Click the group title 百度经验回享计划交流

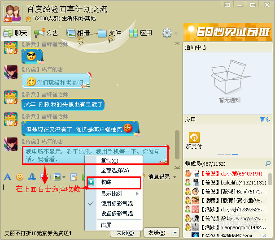(67, 9)
